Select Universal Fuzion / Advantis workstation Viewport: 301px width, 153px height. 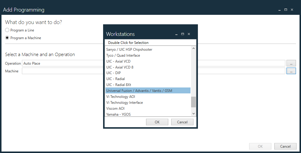pyautogui.click(x=139, y=91)
